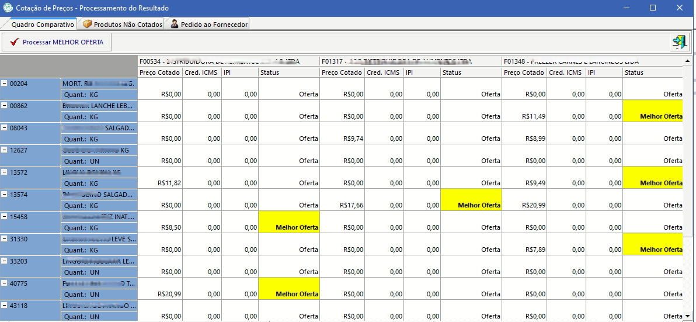Screen dimensions: 696x322
Task: Click product code 13572
Action: pyautogui.click(x=19, y=172)
